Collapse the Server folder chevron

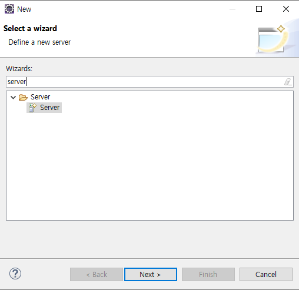(13, 97)
